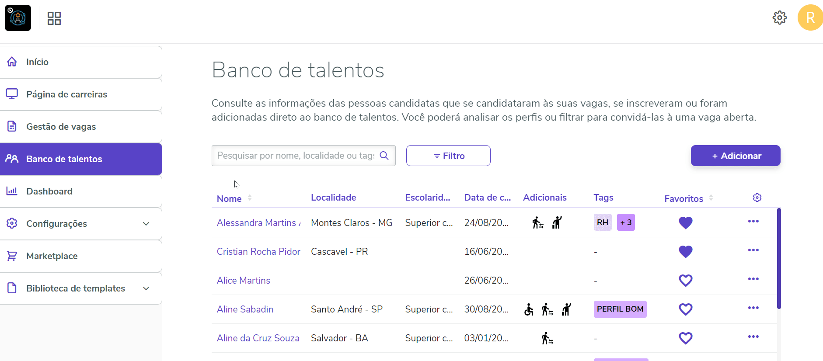
Task: Click the Gestão de vagas document icon
Action: pyautogui.click(x=12, y=126)
